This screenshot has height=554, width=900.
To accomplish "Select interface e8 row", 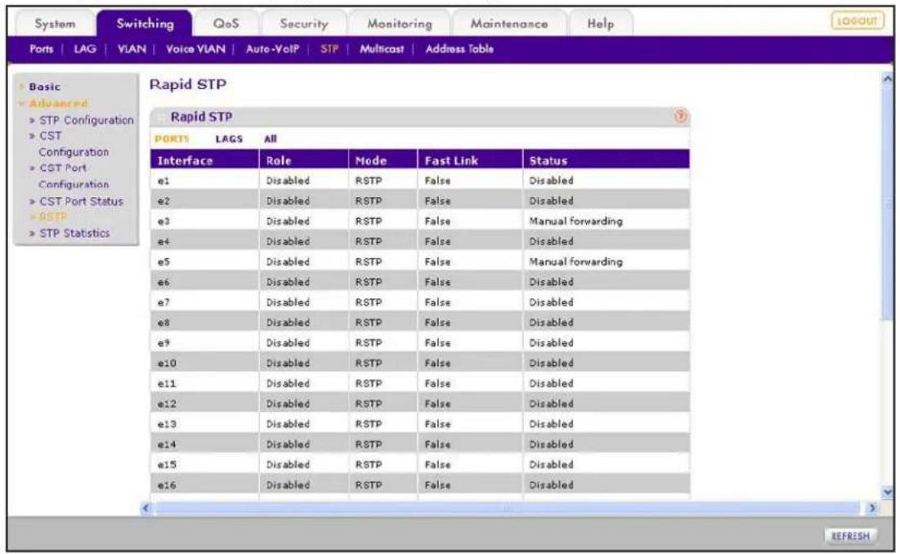I will tap(420, 322).
